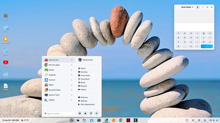Open Settings from the menu
Viewport: 220px width, 123px height.
83,101
